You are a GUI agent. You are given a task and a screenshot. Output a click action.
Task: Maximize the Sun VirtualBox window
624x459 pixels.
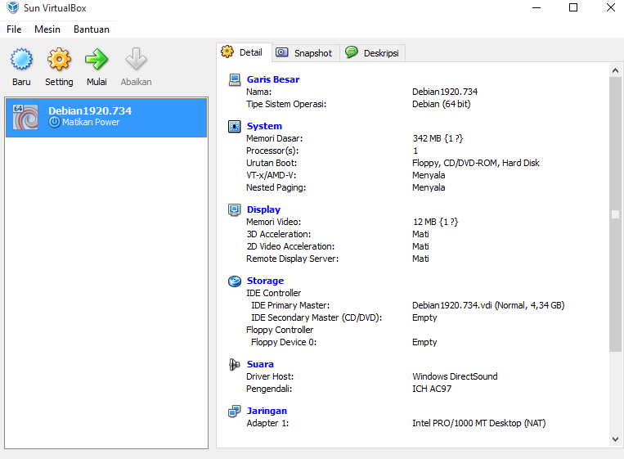pyautogui.click(x=573, y=7)
